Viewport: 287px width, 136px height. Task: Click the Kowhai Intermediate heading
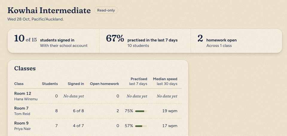pyautogui.click(x=49, y=10)
